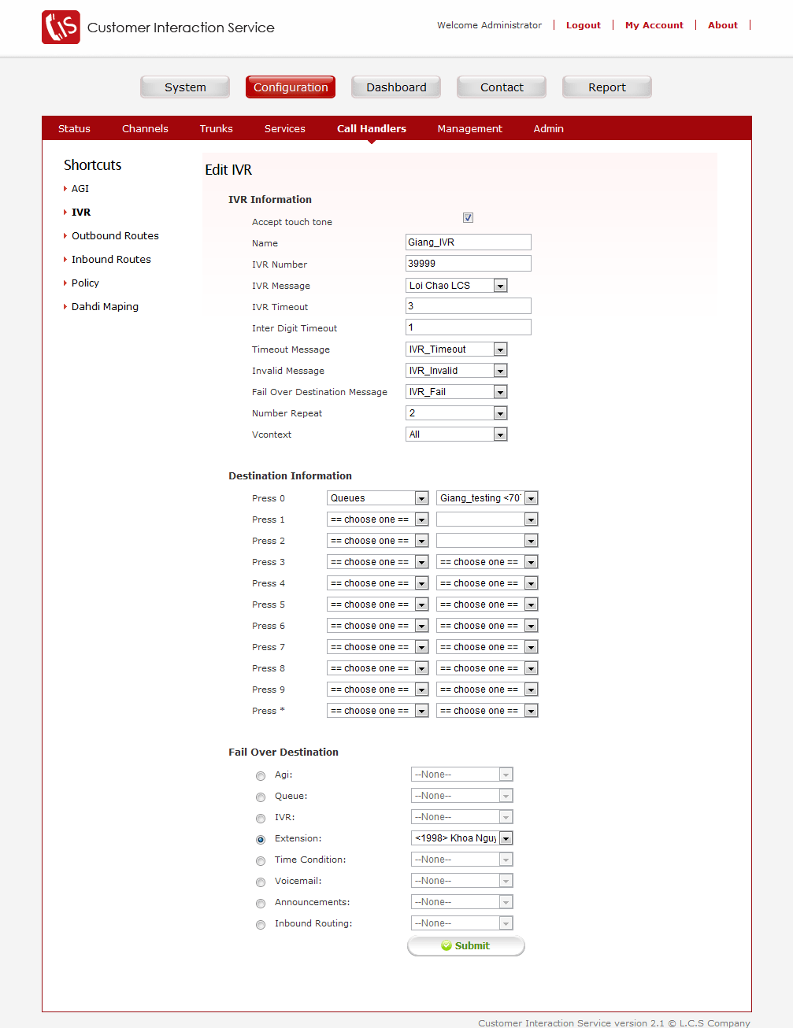Go to the IVR shortcut
793x1028 pixels.
(81, 212)
